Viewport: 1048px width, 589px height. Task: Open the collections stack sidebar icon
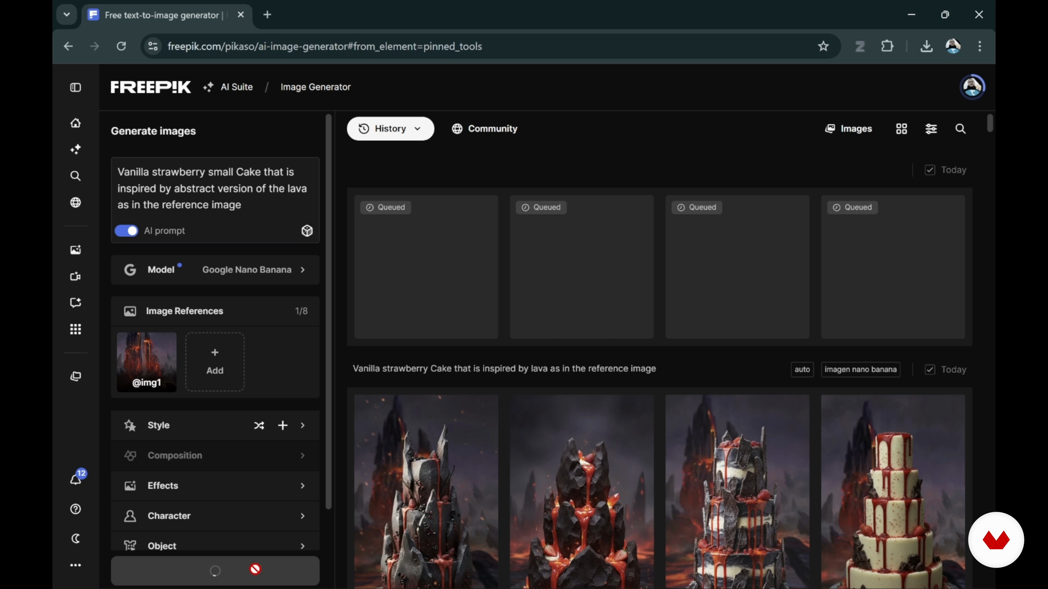76,376
